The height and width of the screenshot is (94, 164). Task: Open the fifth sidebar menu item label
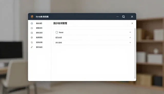pyautogui.click(x=39, y=42)
